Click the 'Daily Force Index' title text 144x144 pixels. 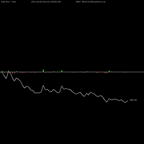pyautogui.click(x=9, y=2)
